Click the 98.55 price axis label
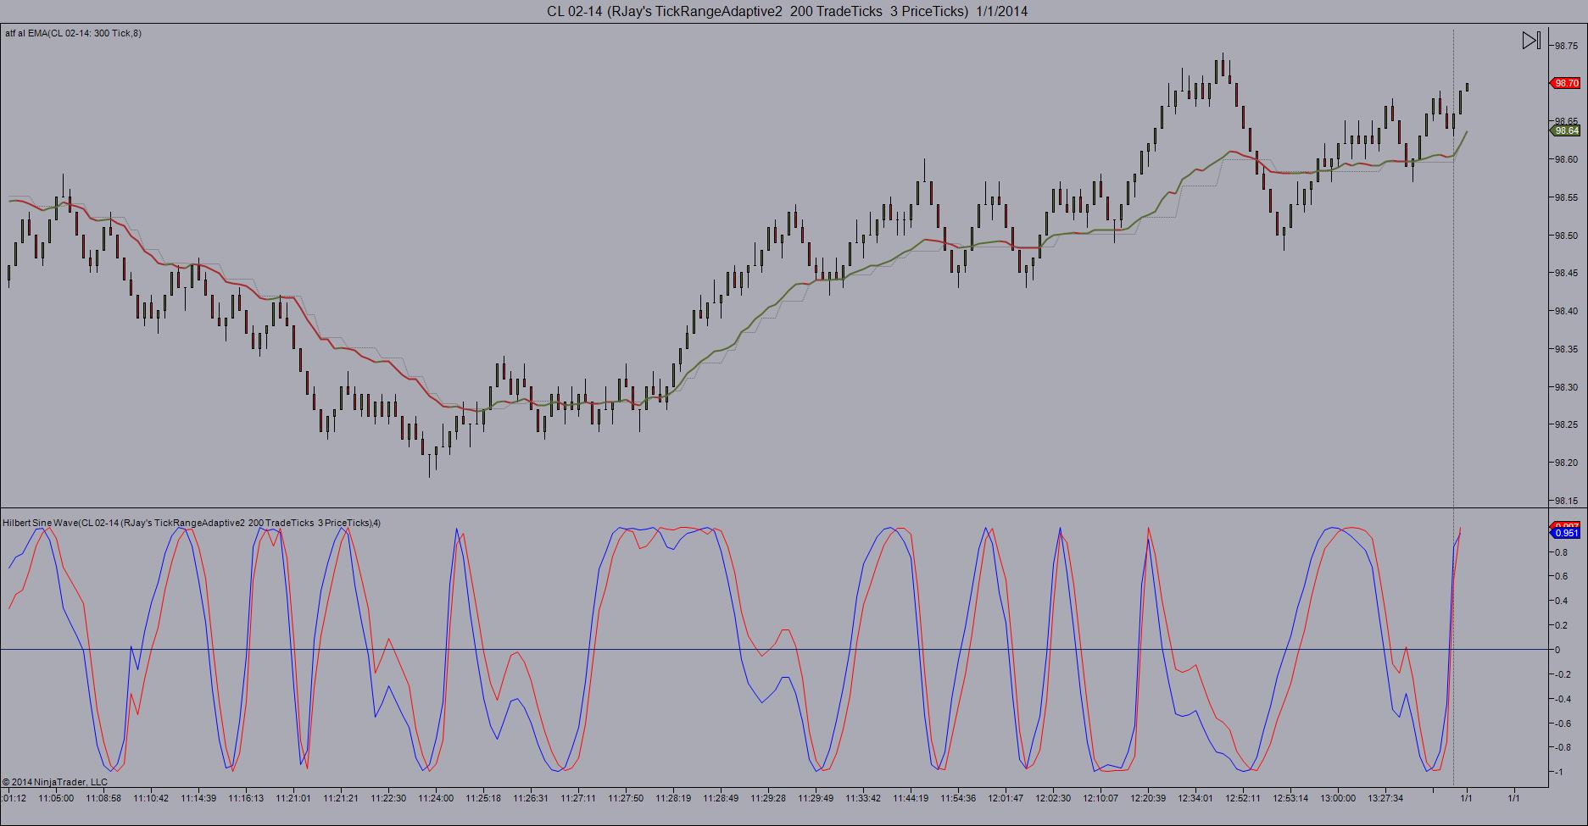This screenshot has width=1588, height=826. pyautogui.click(x=1566, y=197)
